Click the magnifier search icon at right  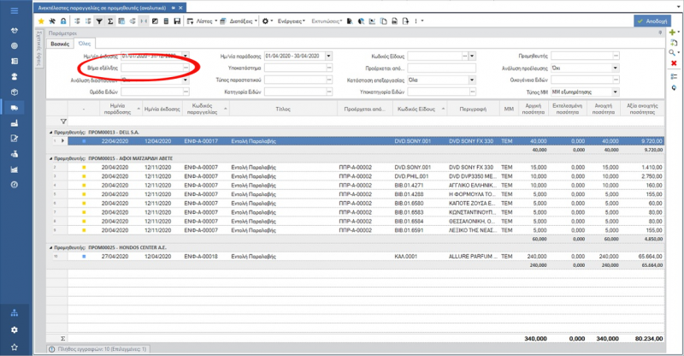pos(672,52)
